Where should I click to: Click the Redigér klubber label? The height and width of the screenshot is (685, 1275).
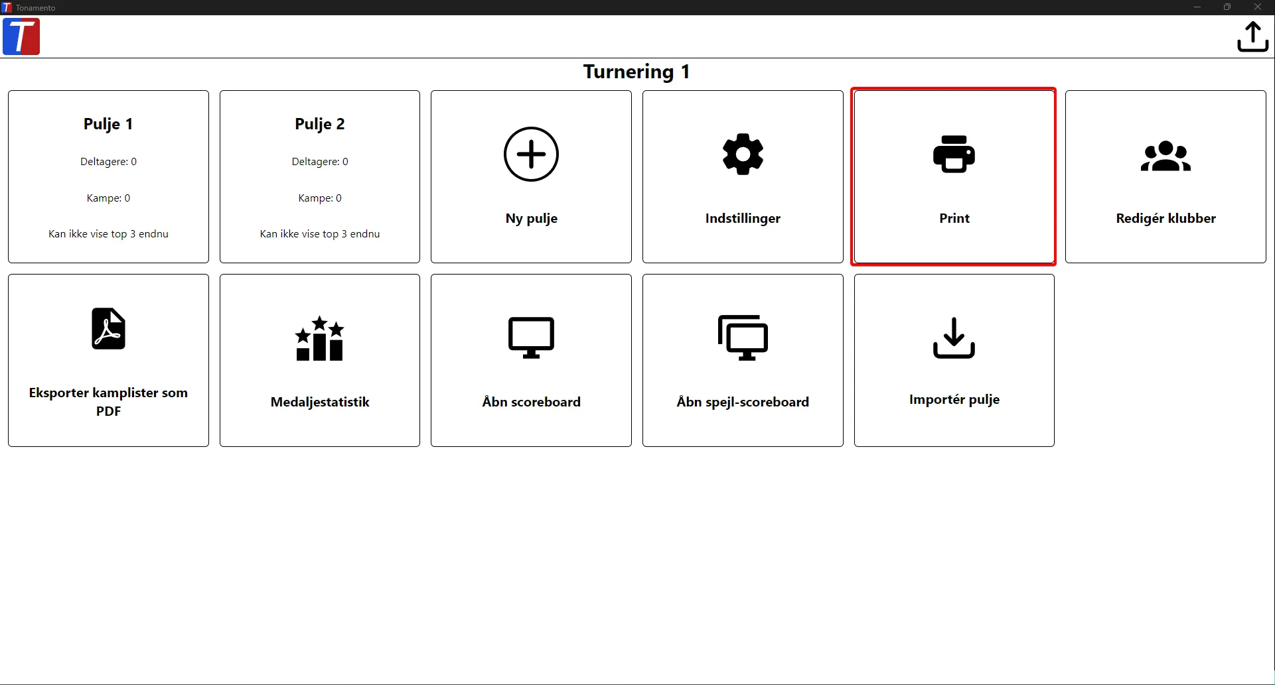click(x=1165, y=218)
